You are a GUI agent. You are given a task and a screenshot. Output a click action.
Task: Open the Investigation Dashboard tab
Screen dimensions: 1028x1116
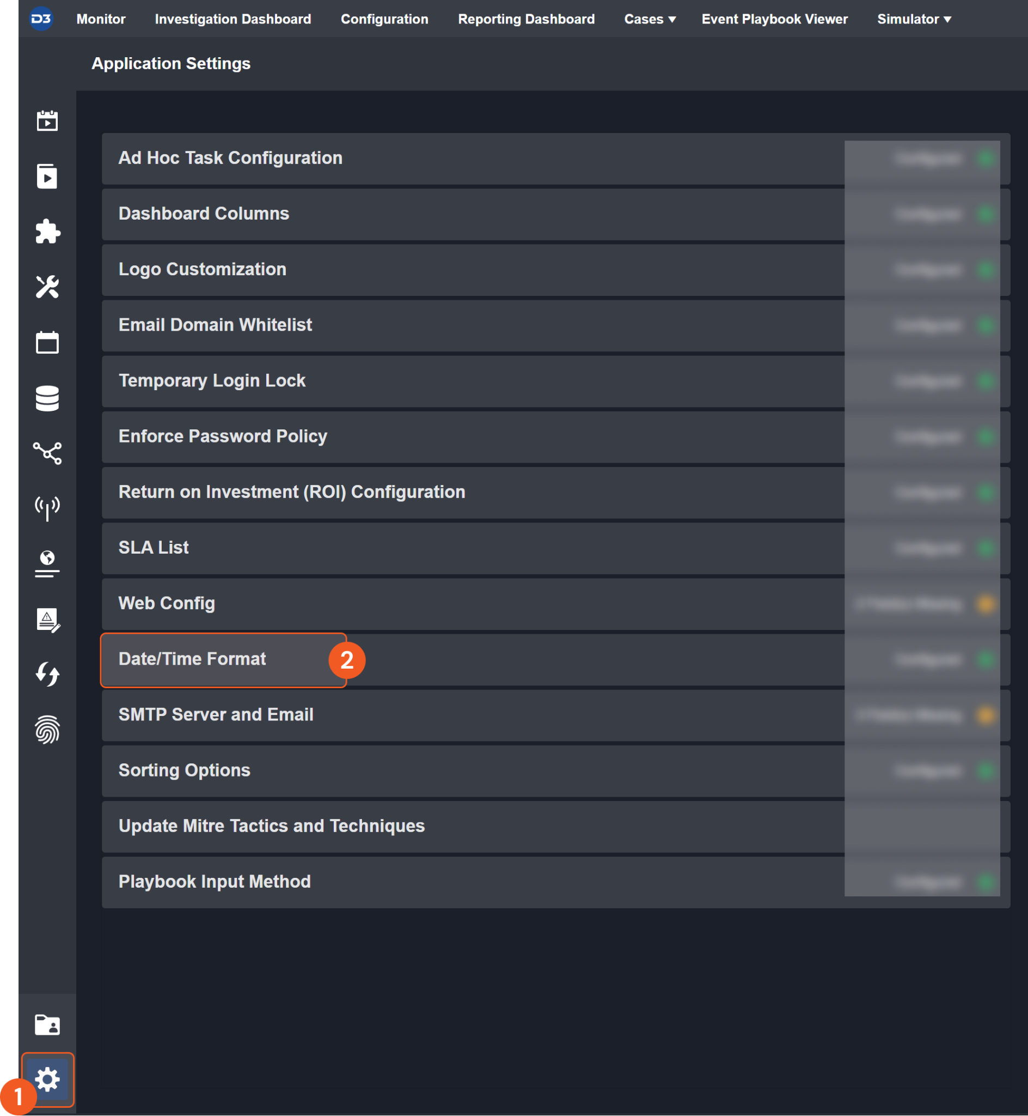coord(232,20)
